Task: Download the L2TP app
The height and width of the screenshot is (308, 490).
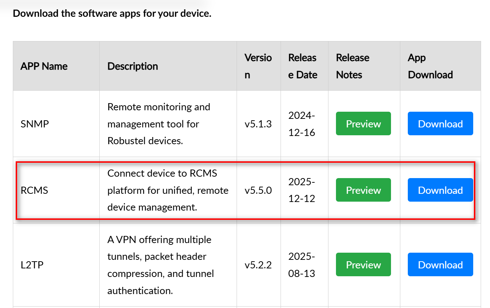Action: (x=440, y=265)
